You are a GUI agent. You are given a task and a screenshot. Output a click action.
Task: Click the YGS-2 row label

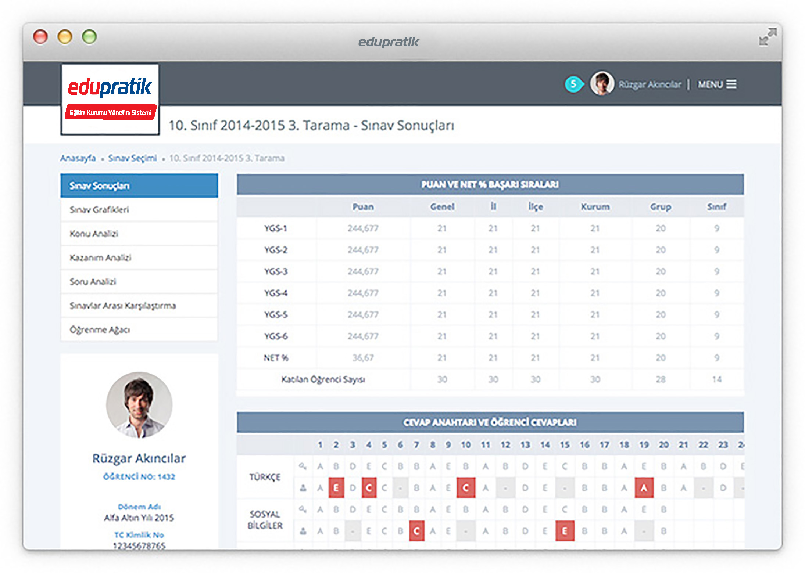pos(276,250)
